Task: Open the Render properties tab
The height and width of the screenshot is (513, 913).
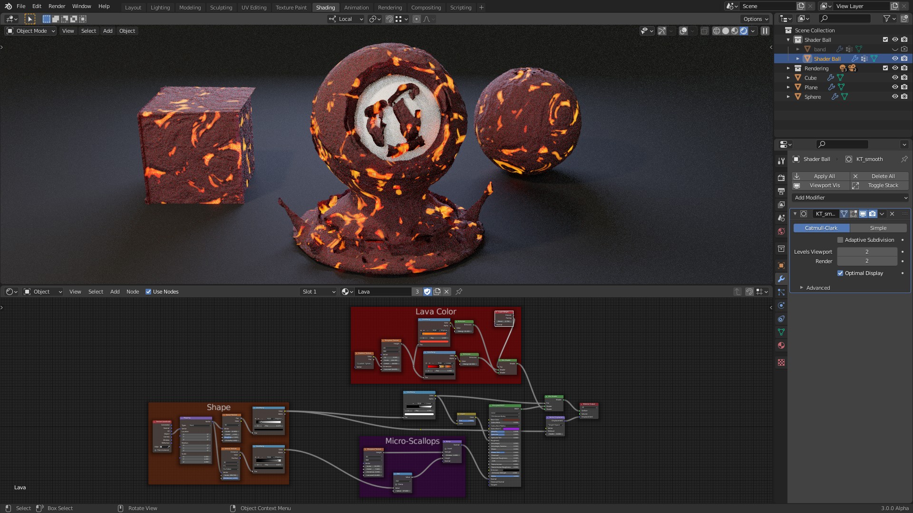Action: pos(781,178)
